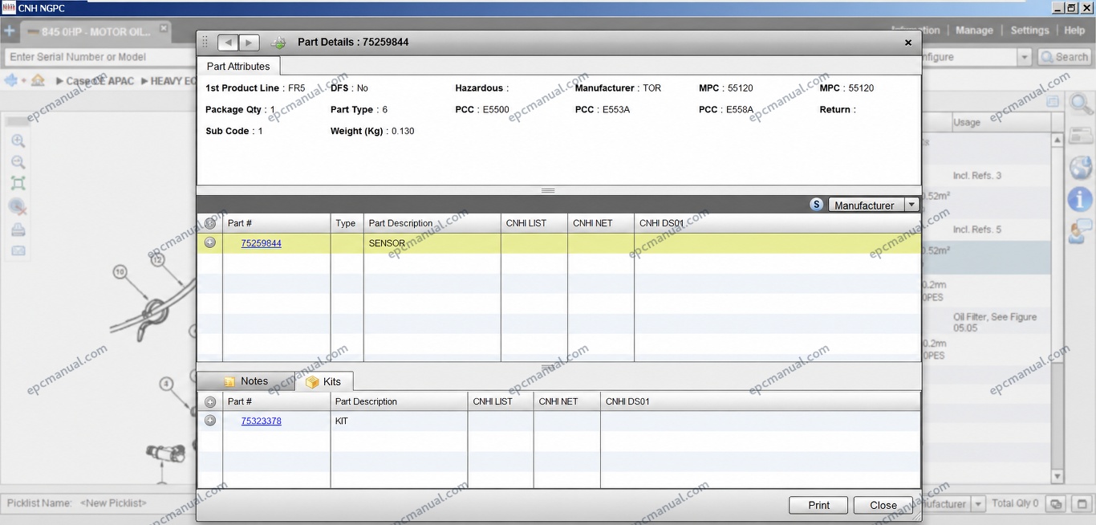Select the Part Attributes tab
The width and height of the screenshot is (1096, 525).
pyautogui.click(x=238, y=67)
